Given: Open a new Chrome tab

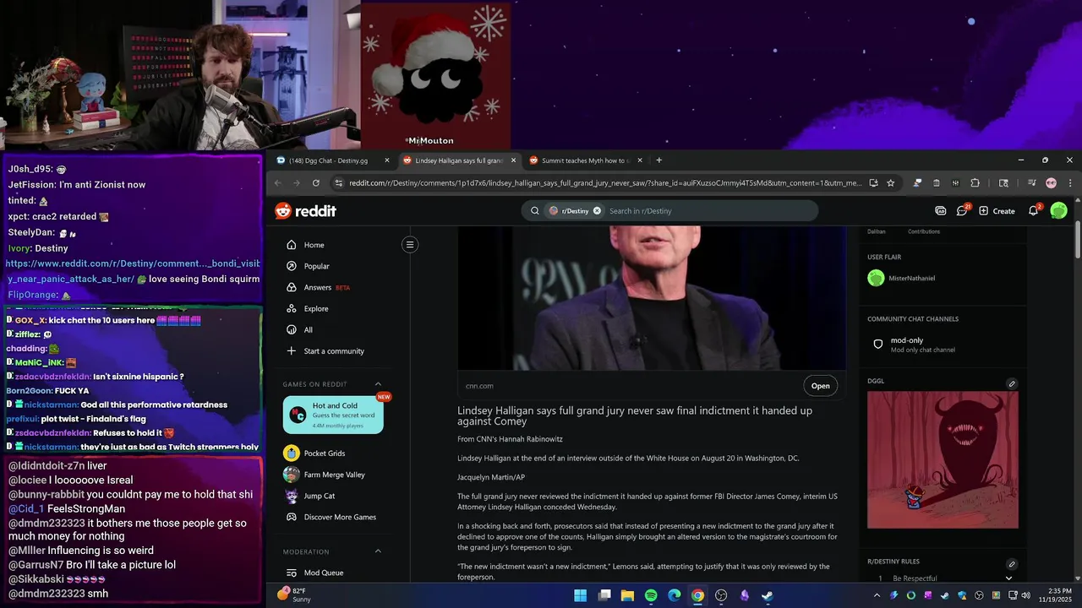Looking at the screenshot, I should 659,160.
